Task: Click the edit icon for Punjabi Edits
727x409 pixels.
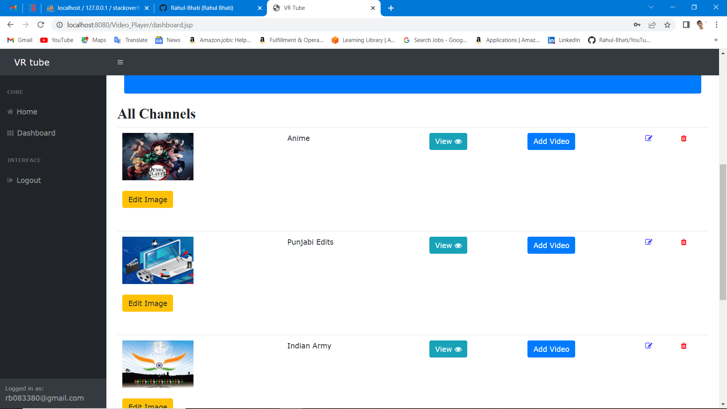Action: [649, 242]
